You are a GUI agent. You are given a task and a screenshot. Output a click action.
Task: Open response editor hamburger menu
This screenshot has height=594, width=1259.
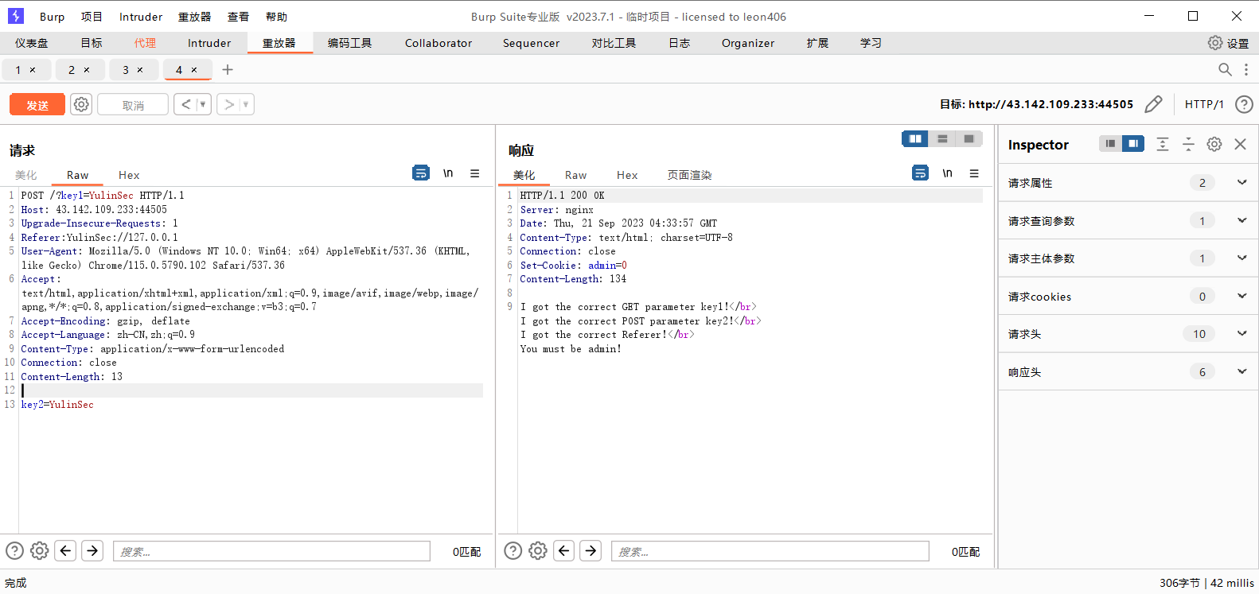click(973, 173)
